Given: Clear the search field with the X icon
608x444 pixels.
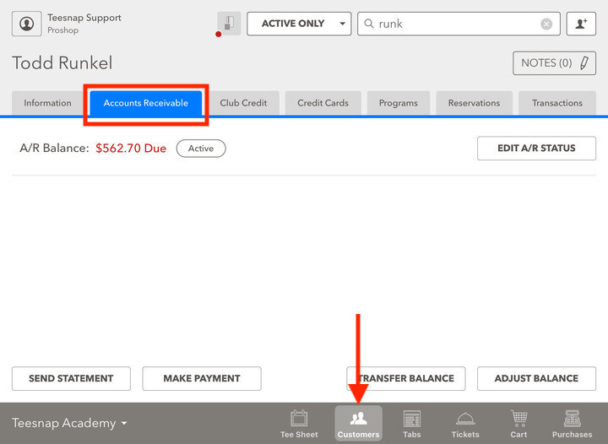Looking at the screenshot, I should [546, 24].
